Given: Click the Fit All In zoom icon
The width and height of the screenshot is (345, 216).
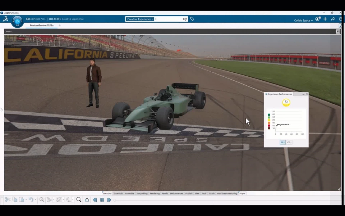Looking at the screenshot, I should click(x=42, y=200).
